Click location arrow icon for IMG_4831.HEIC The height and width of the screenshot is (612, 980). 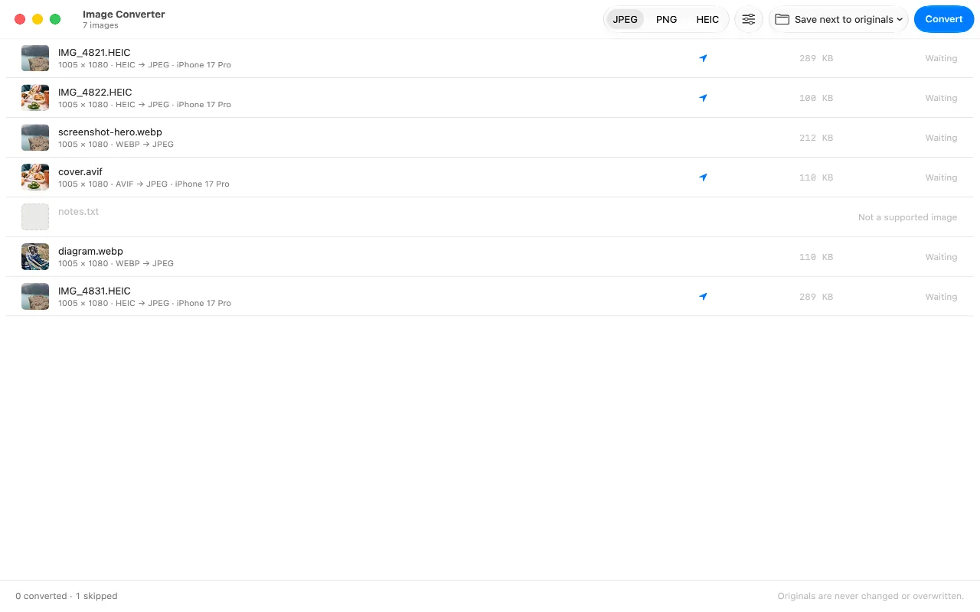click(703, 297)
